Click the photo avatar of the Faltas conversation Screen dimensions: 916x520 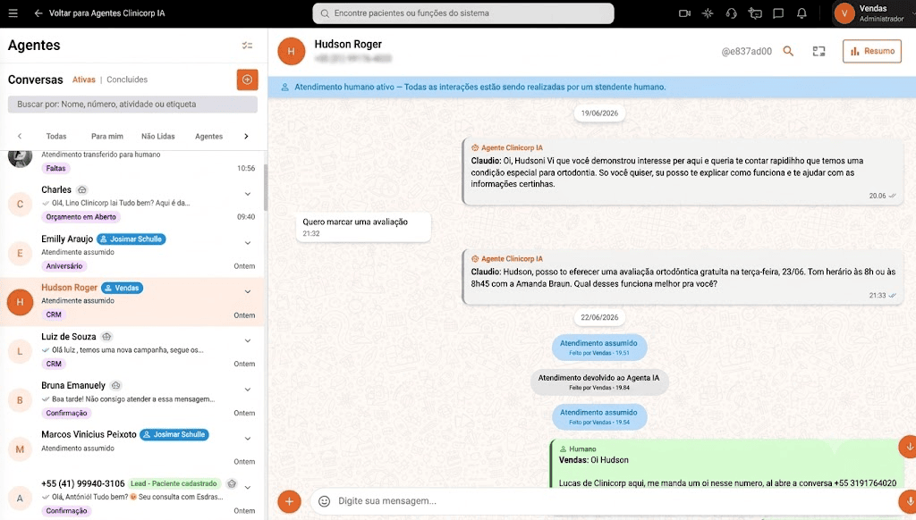tap(20, 157)
